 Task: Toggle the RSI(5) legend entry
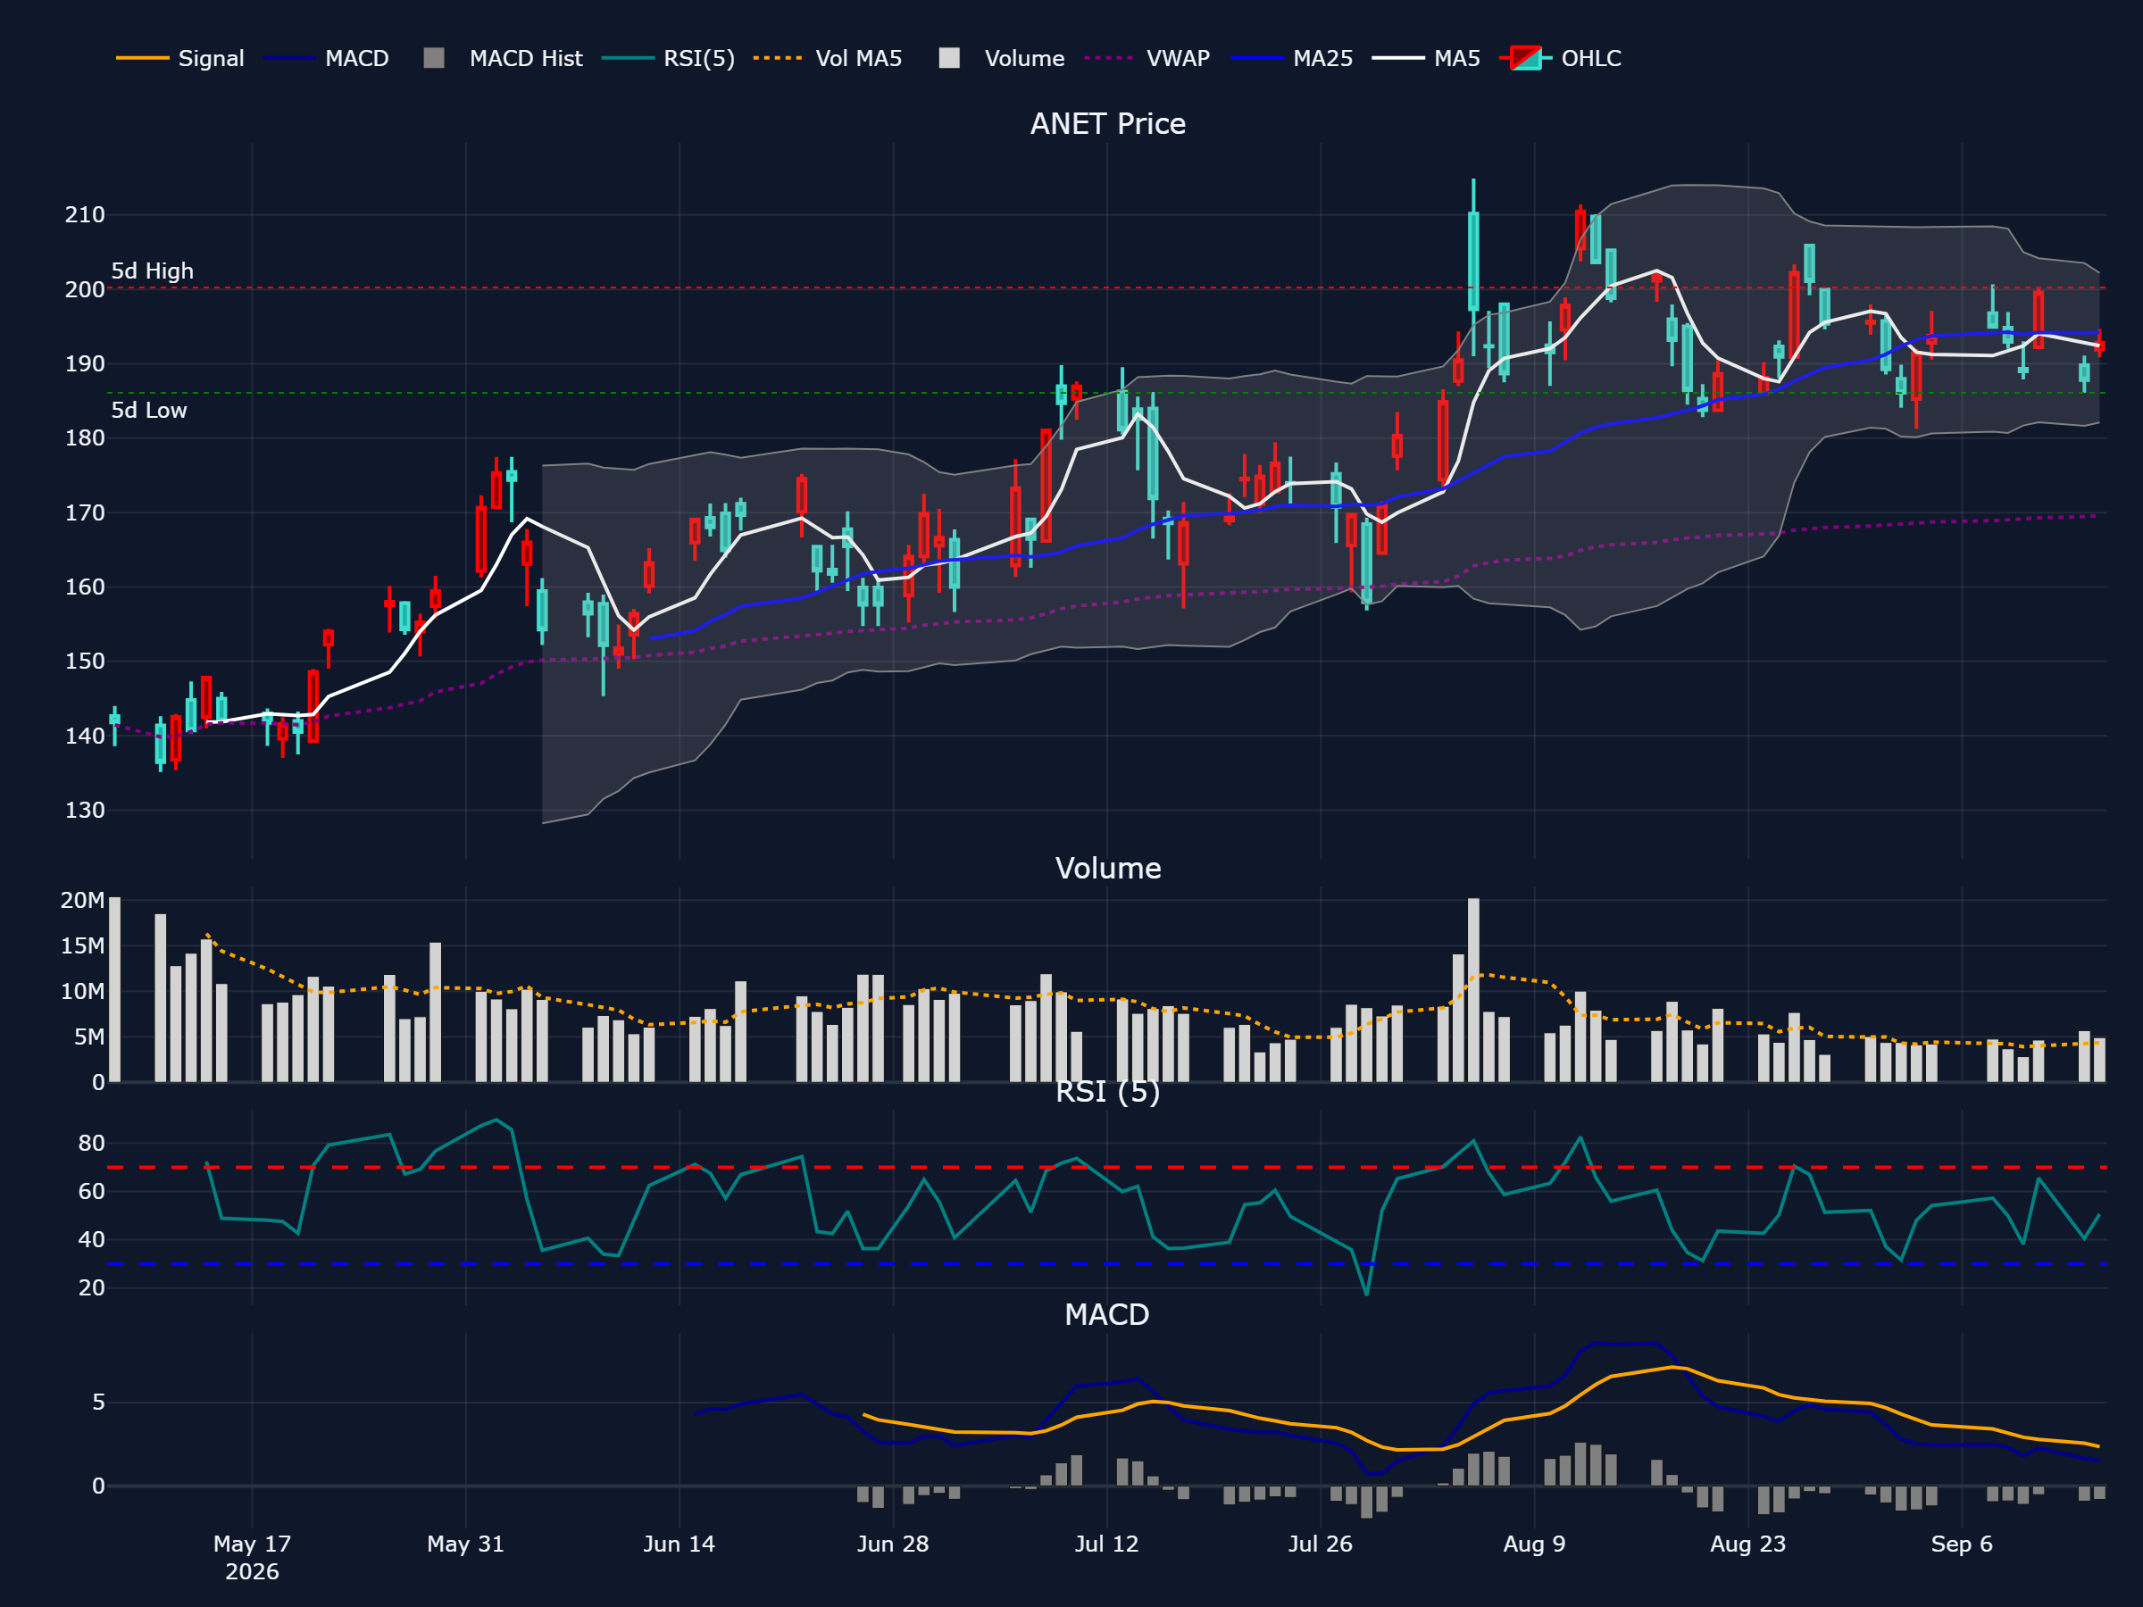(x=669, y=58)
